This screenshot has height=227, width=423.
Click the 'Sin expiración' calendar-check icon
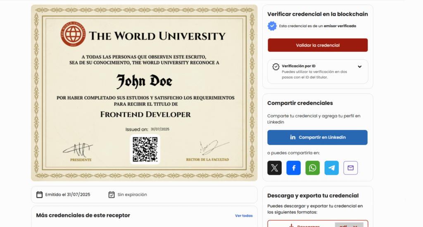[111, 194]
